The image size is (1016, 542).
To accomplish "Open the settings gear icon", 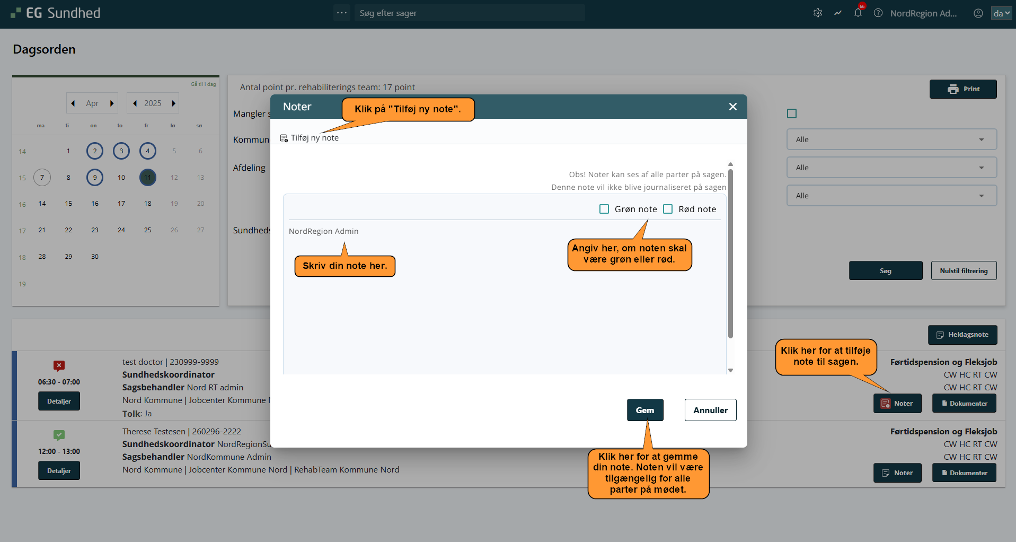I will 818,13.
